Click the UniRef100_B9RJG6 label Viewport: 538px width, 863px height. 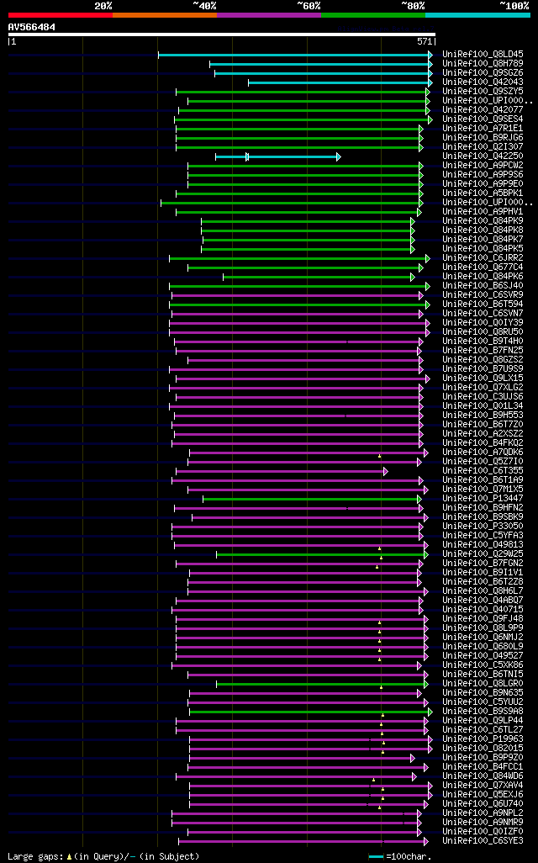click(x=483, y=138)
